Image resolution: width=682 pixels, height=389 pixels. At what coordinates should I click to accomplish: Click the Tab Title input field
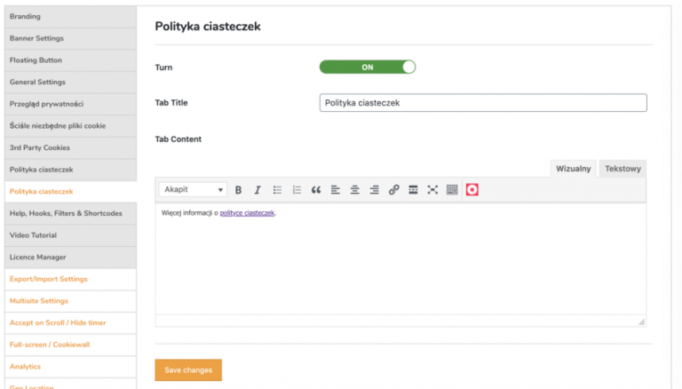click(x=483, y=103)
